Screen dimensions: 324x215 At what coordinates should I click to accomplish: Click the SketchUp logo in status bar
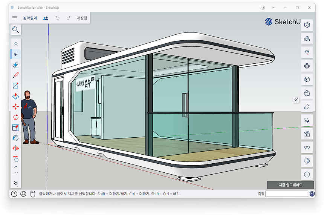coord(312,193)
